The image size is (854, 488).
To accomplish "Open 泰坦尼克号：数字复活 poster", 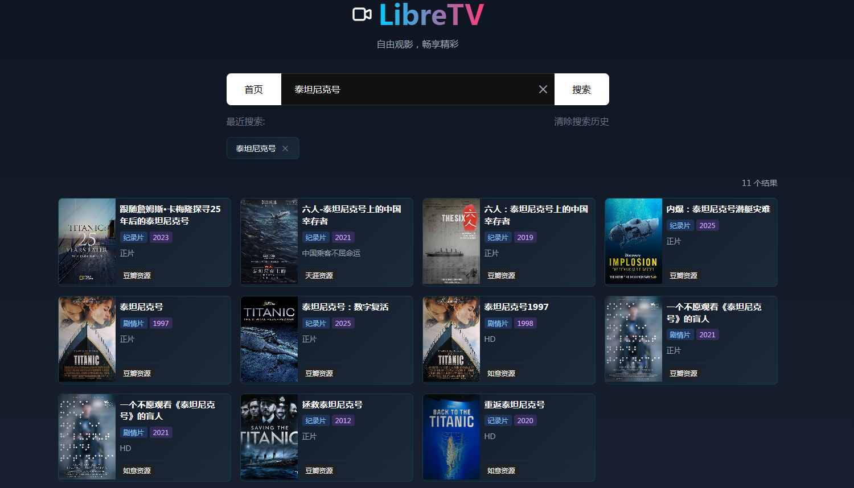I will point(269,340).
